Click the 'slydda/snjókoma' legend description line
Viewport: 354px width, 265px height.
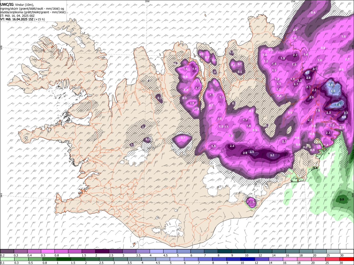click(x=33, y=12)
